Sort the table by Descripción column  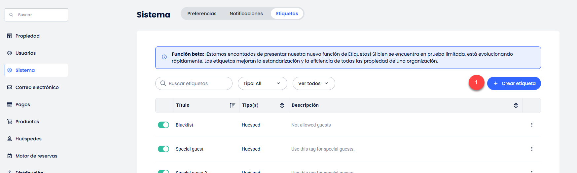click(516, 105)
